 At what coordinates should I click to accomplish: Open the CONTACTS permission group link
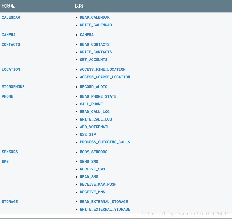(x=11, y=44)
